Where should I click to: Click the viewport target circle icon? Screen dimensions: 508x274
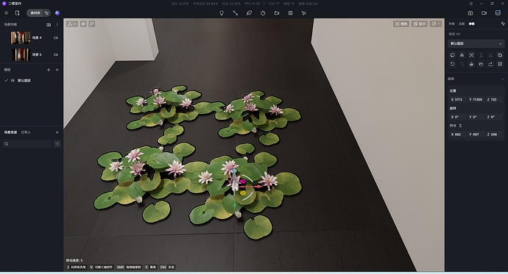click(x=83, y=24)
